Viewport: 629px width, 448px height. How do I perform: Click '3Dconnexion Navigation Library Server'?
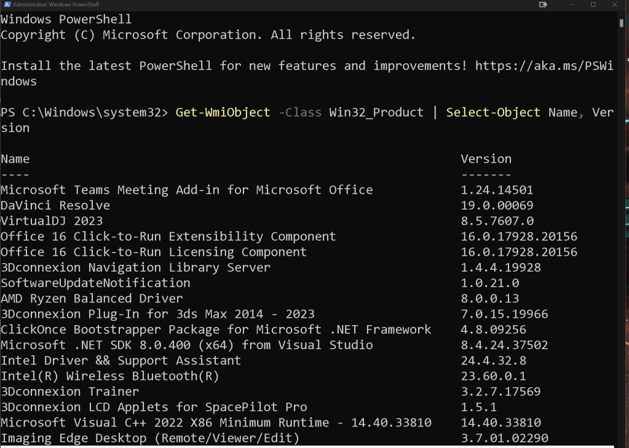pos(136,267)
